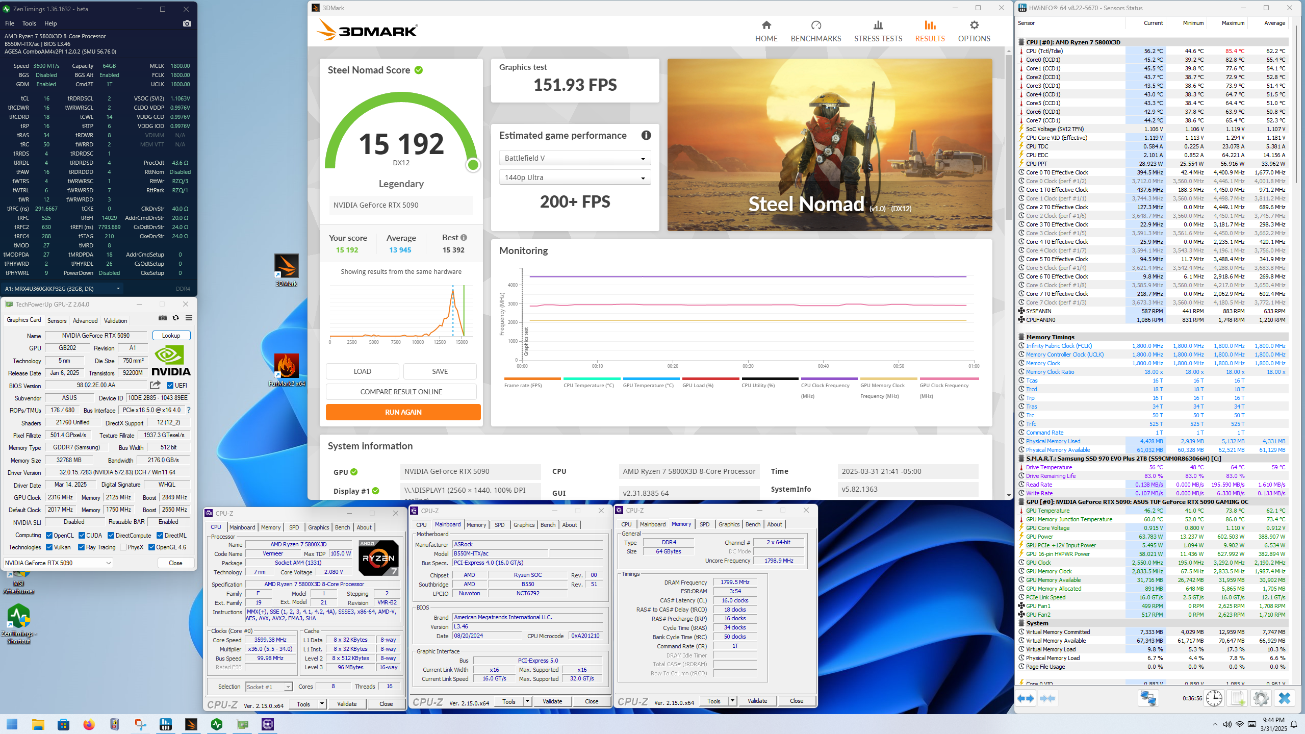This screenshot has height=734, width=1305.
Task: Open SPD tab in CPU-Z Memory window
Action: [704, 524]
